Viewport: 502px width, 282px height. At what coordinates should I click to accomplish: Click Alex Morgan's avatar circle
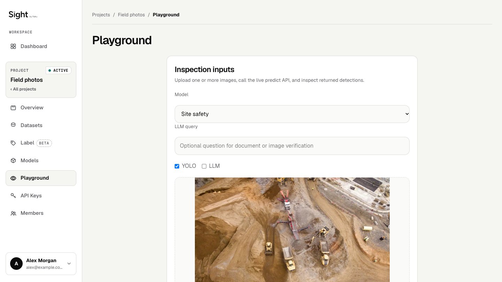(16, 264)
